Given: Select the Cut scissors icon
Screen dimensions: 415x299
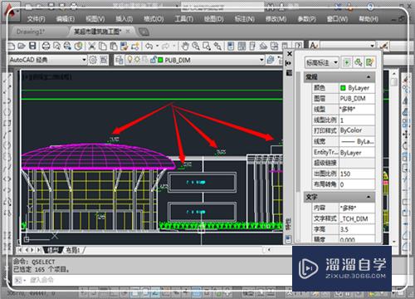Looking at the screenshot, I should click(x=91, y=46).
